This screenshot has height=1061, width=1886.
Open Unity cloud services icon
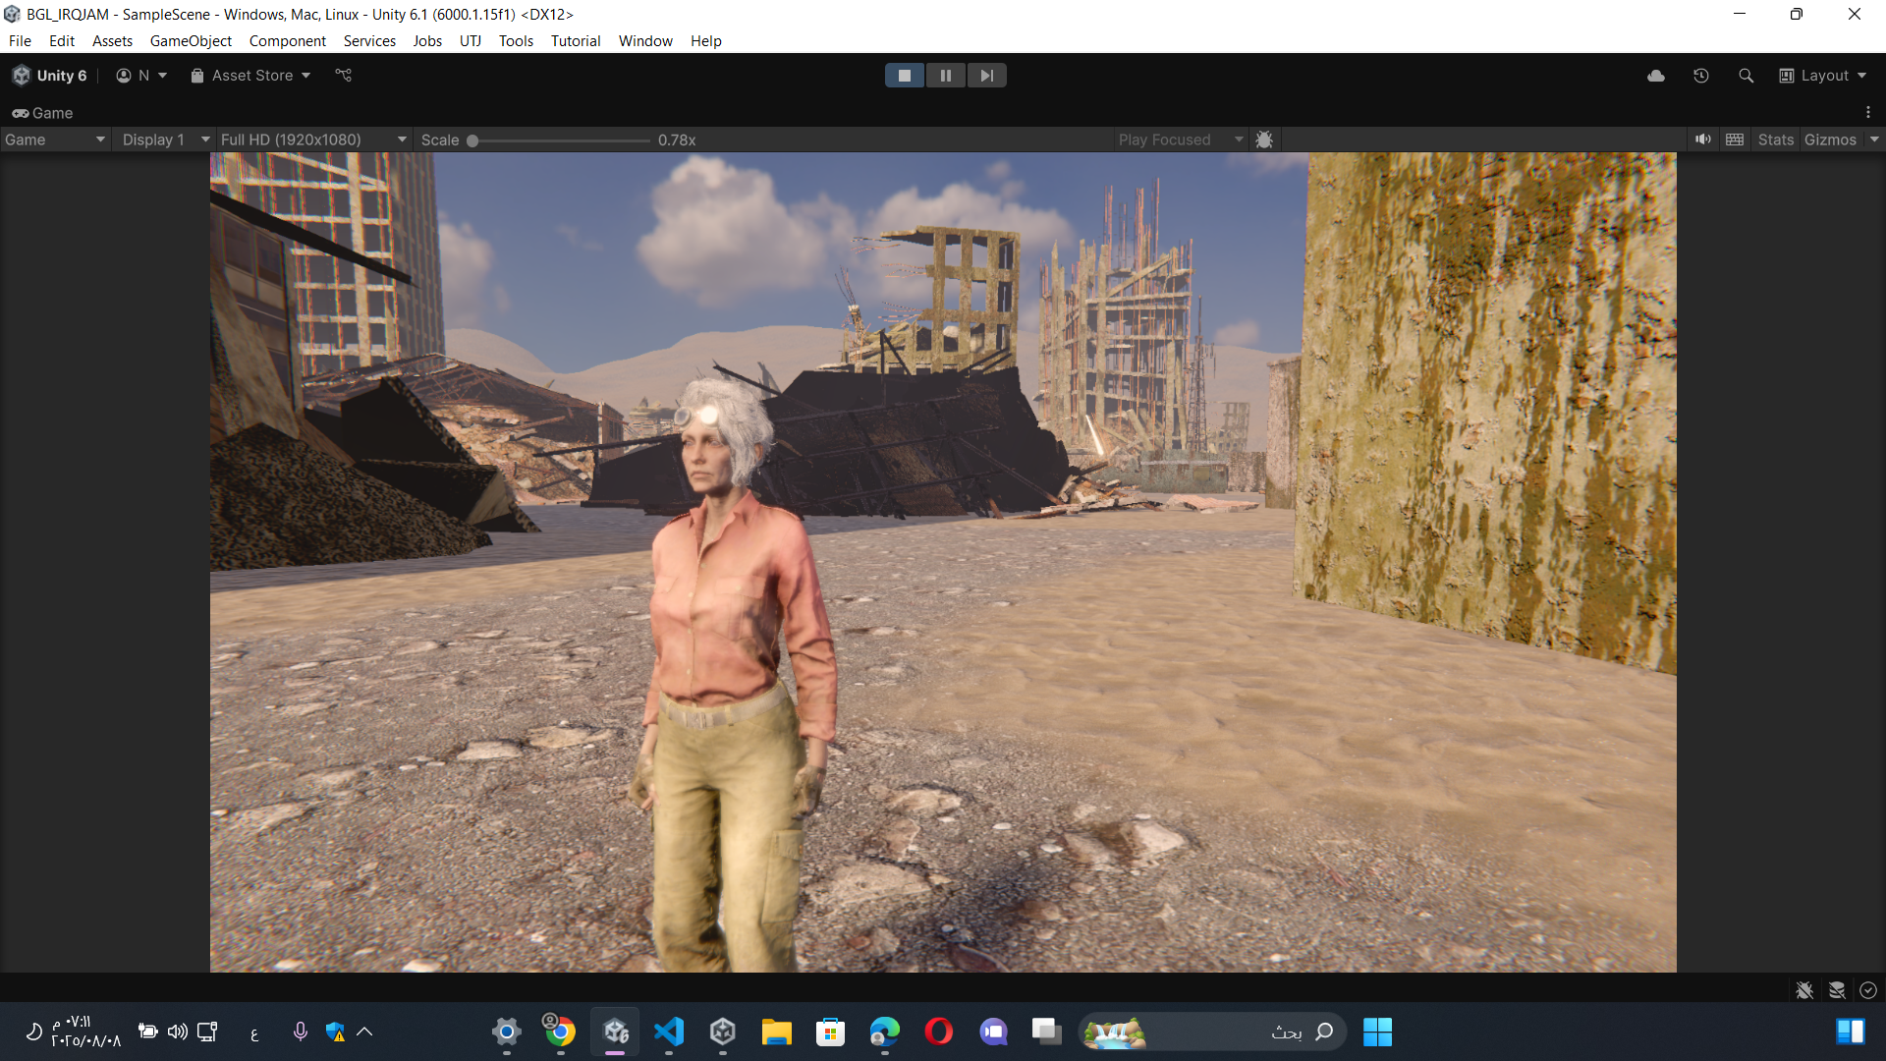1656,76
